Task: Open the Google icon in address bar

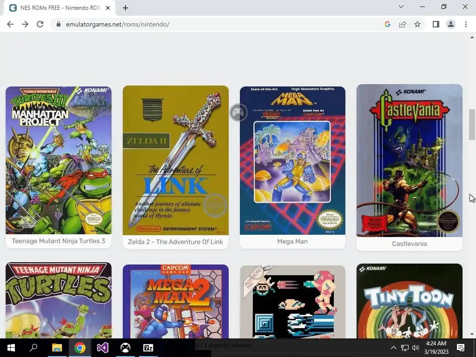Action: (x=387, y=24)
